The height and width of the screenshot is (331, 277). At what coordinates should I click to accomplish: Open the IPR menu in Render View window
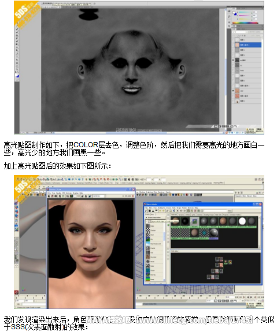pyautogui.click(x=64, y=193)
